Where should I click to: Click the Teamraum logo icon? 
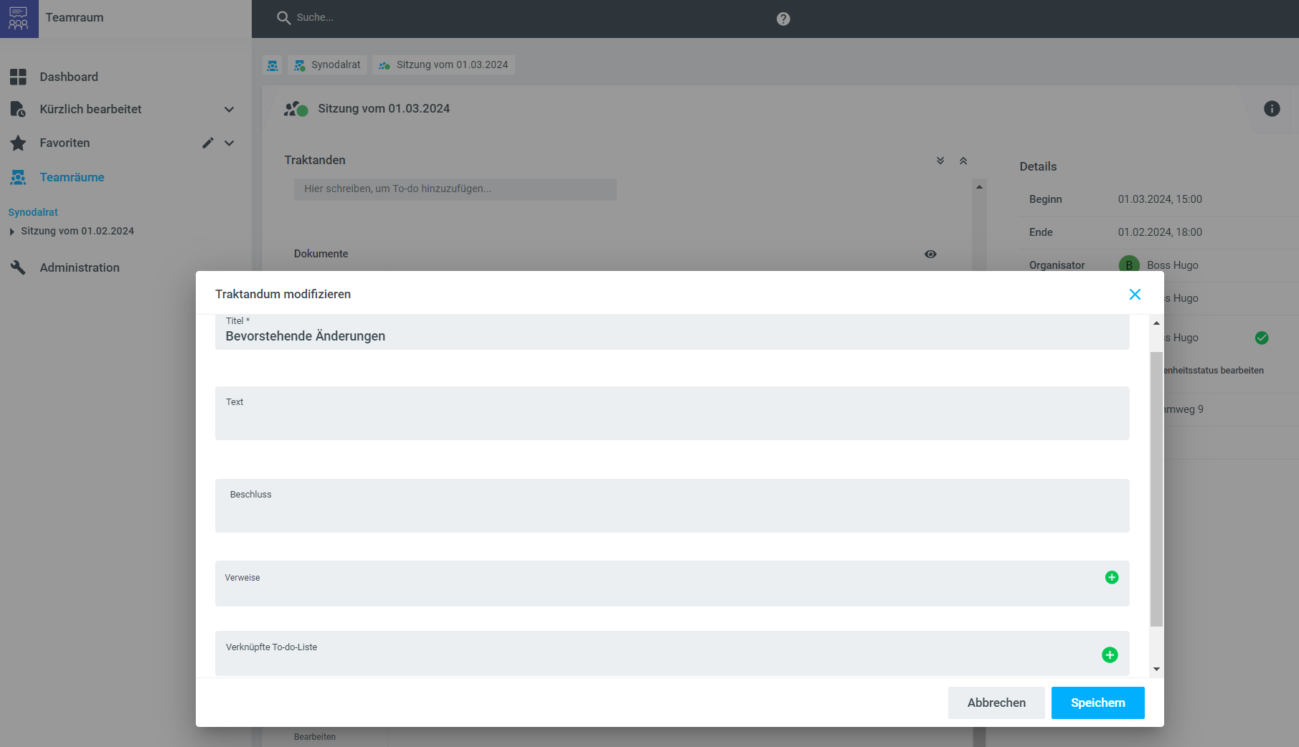19,19
